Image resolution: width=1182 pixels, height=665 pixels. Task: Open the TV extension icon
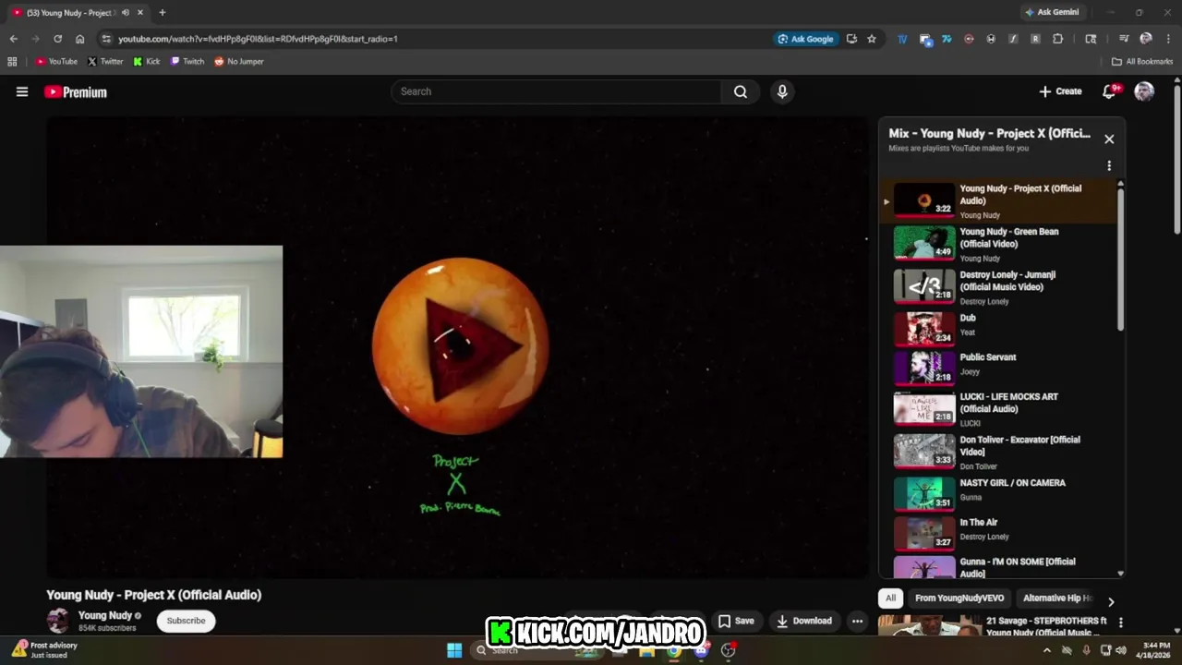902,39
